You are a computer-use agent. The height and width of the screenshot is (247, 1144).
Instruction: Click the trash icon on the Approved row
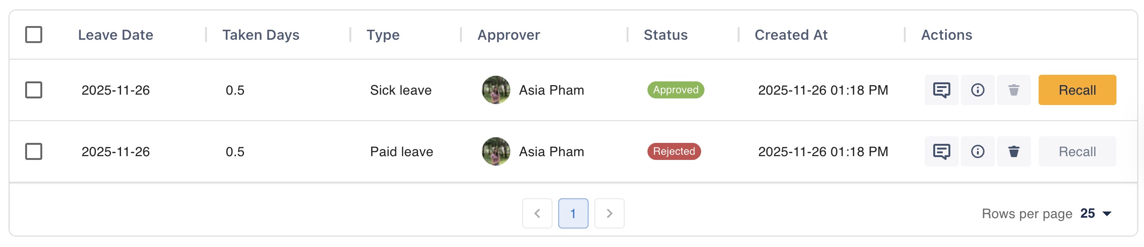coord(1013,90)
